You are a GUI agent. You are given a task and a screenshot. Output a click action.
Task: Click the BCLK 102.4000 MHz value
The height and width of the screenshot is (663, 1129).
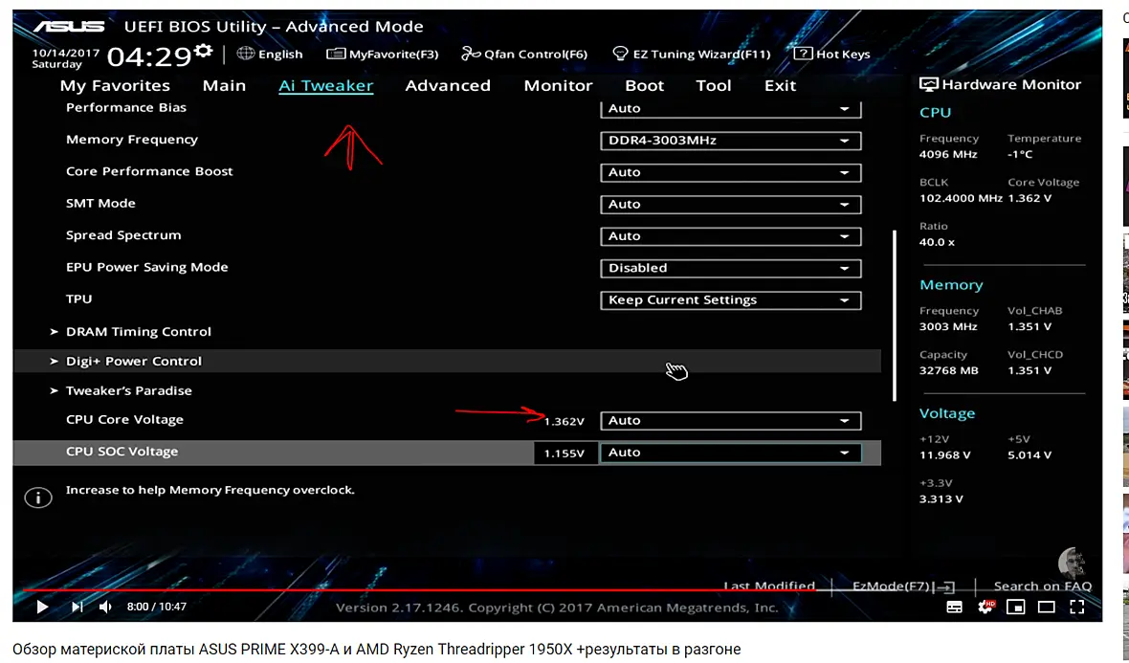pyautogui.click(x=961, y=199)
